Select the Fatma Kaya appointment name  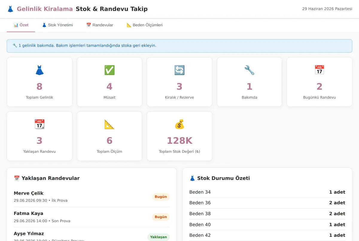coord(28,213)
